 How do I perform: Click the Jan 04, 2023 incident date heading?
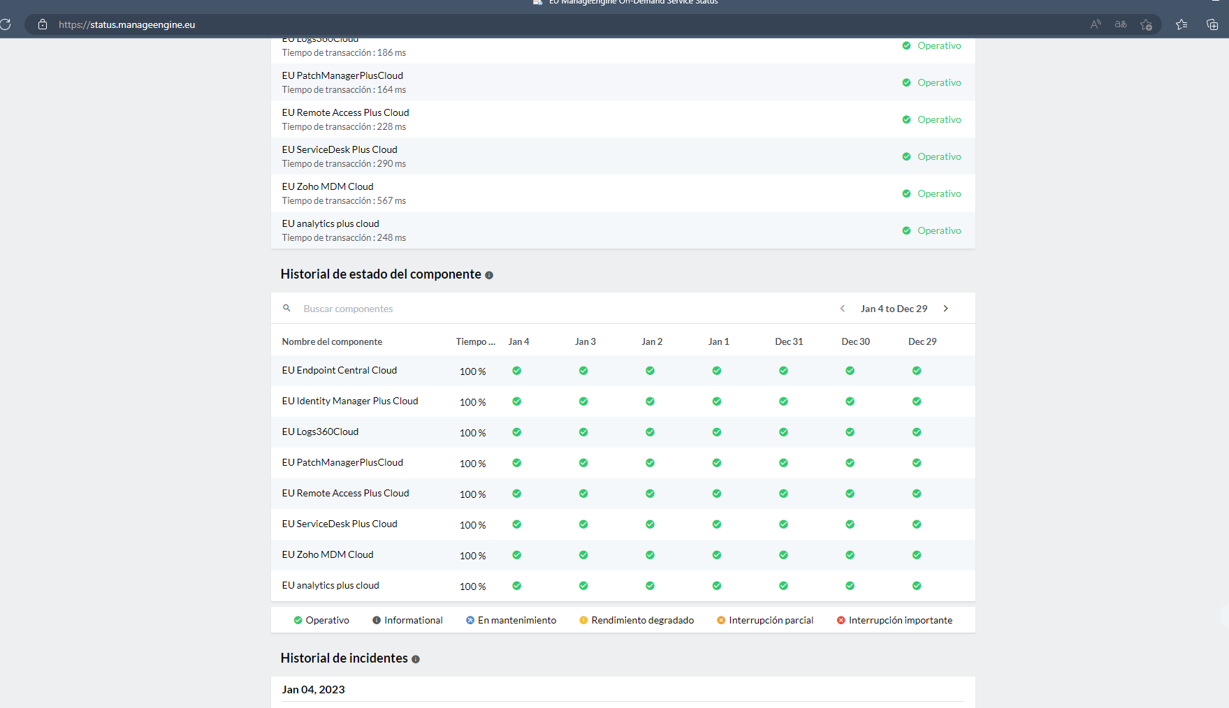[x=313, y=690]
